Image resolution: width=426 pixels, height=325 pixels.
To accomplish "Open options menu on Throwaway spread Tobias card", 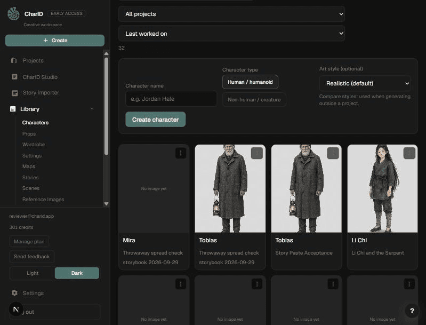I will click(x=257, y=153).
